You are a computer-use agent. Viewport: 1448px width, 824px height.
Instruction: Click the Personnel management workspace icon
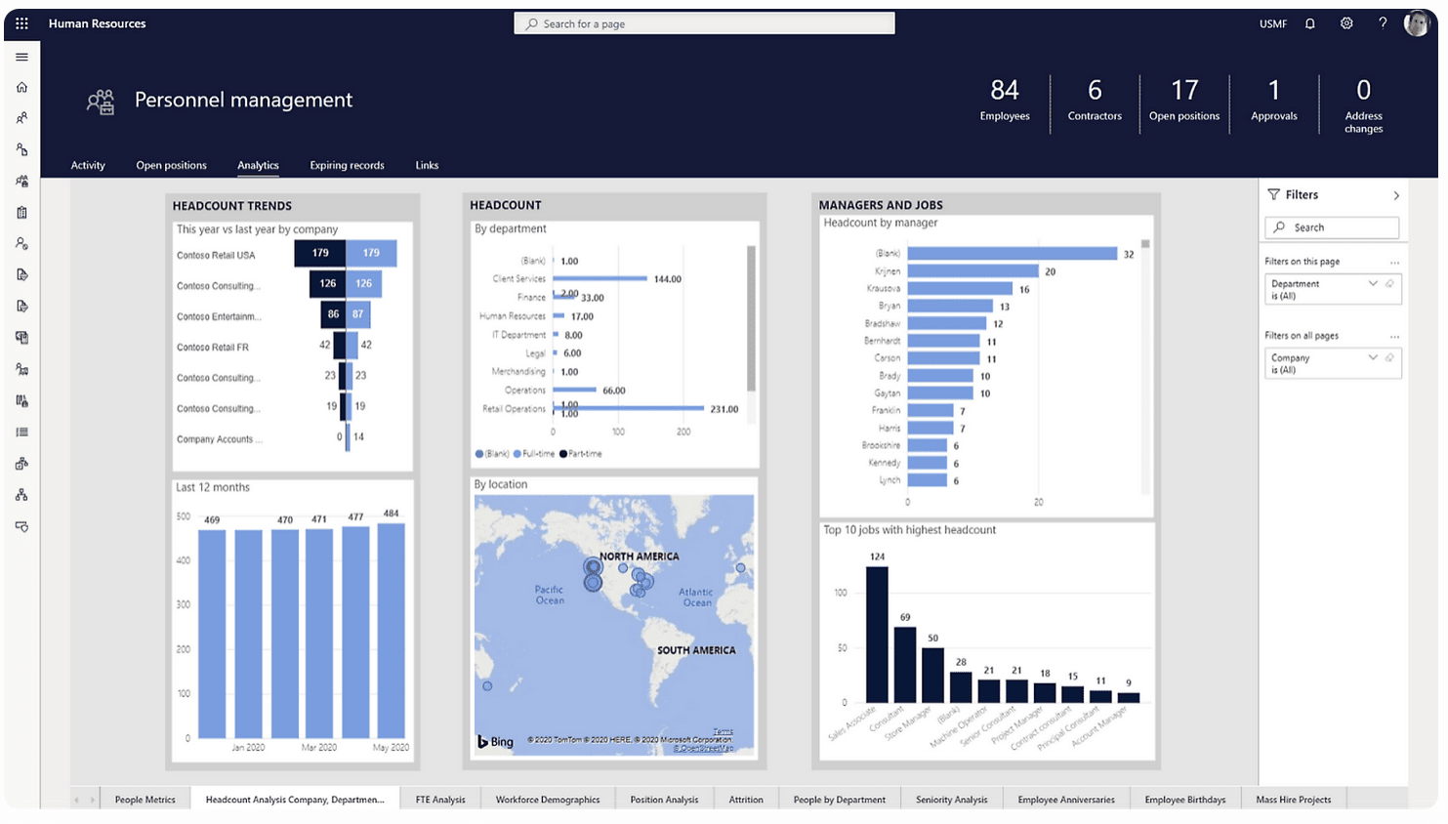pyautogui.click(x=101, y=101)
